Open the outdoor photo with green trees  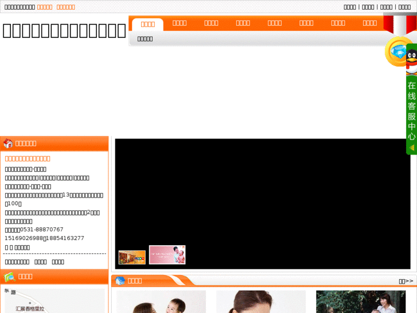click(x=361, y=302)
